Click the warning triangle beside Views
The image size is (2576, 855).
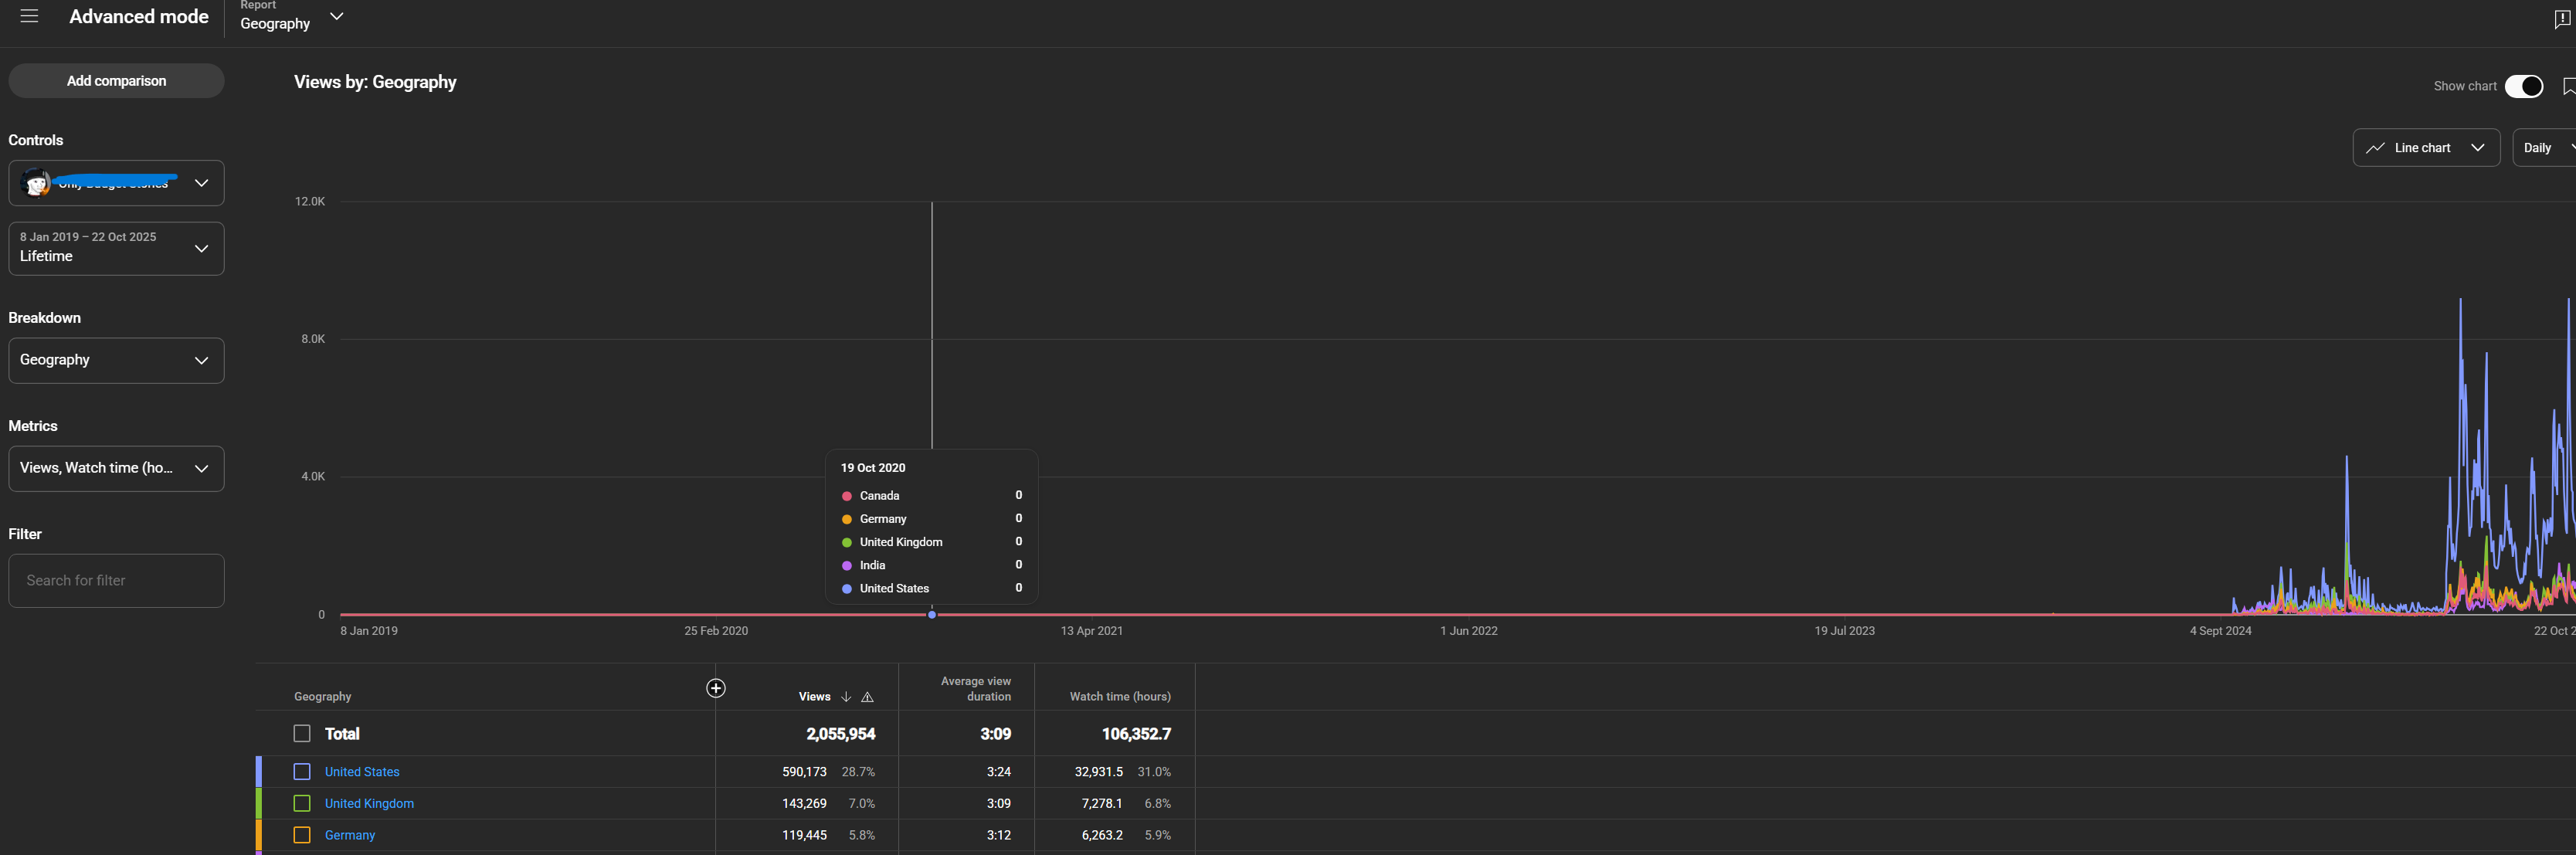click(x=867, y=697)
